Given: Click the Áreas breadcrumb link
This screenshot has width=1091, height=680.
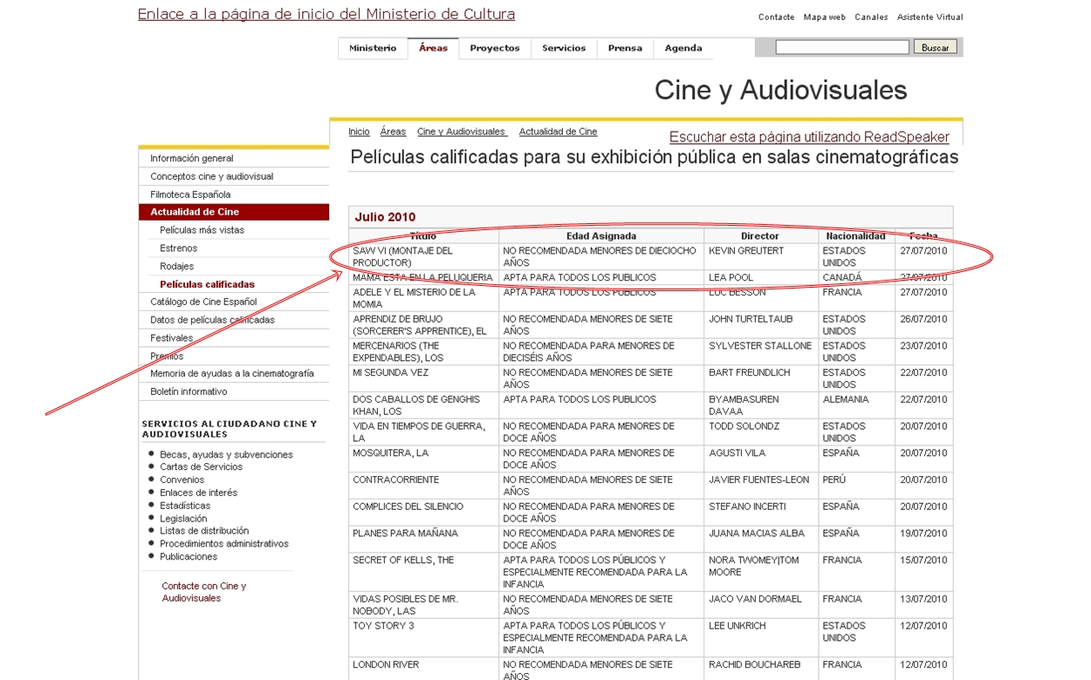Looking at the screenshot, I should [x=393, y=132].
